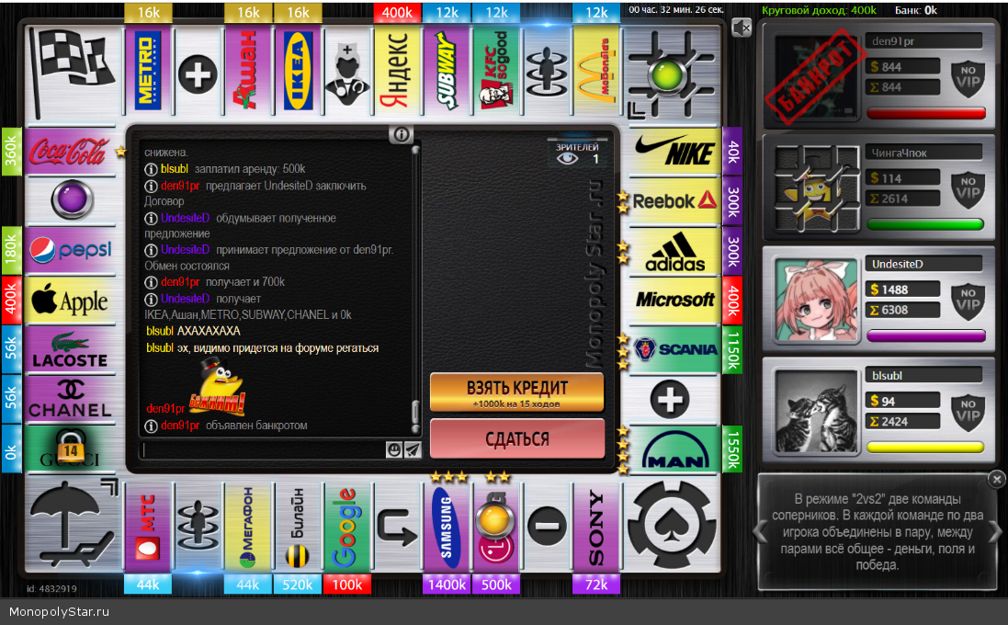This screenshot has width=1008, height=625.
Task: Show the previous hint with left arrow
Action: (761, 532)
